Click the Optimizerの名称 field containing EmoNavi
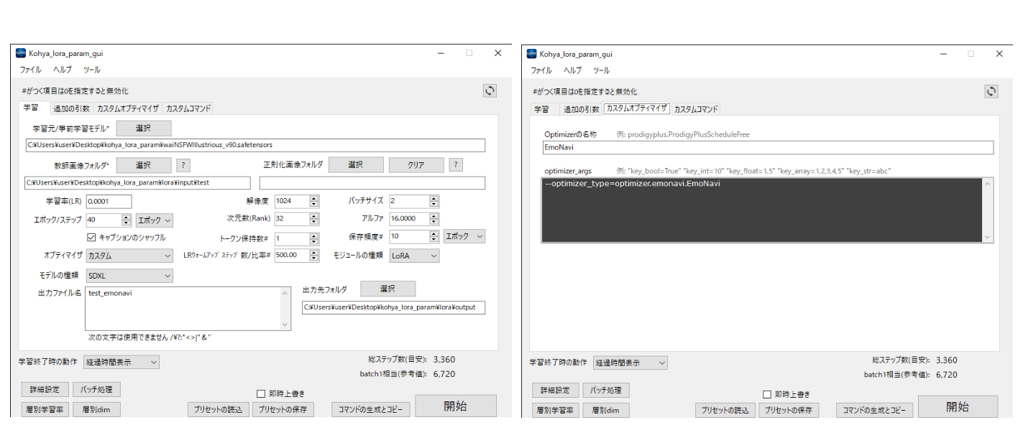 coord(767,147)
